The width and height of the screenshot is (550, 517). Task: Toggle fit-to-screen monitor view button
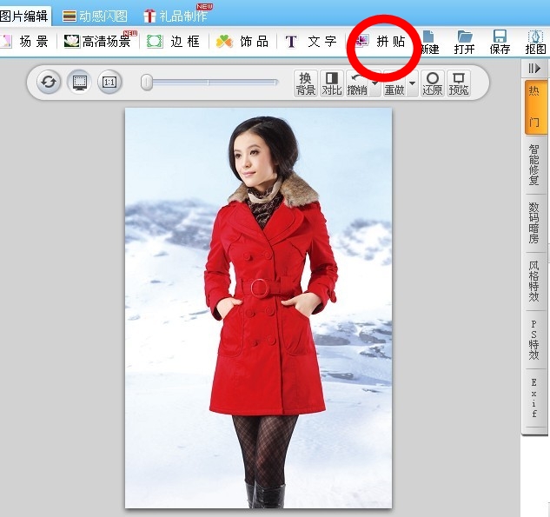[80, 83]
